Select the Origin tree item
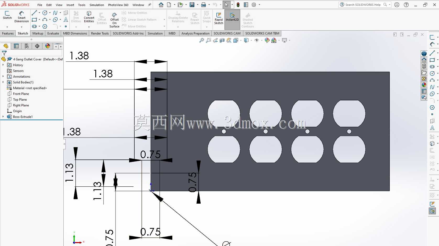439x246 pixels. point(17,111)
